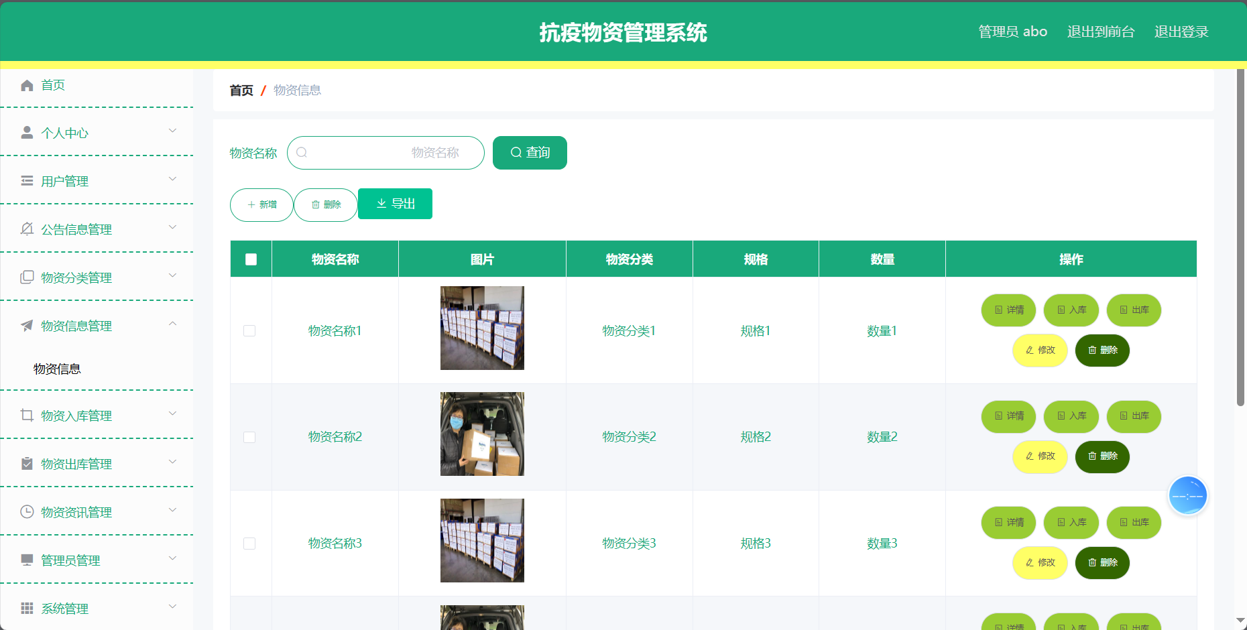Viewport: 1247px width, 630px height.
Task: Select the 首页 home icon in sidebar
Action: tap(27, 85)
